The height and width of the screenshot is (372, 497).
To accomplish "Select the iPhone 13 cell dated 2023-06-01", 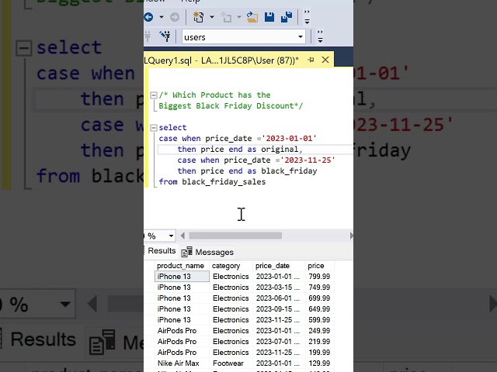I will click(182, 298).
